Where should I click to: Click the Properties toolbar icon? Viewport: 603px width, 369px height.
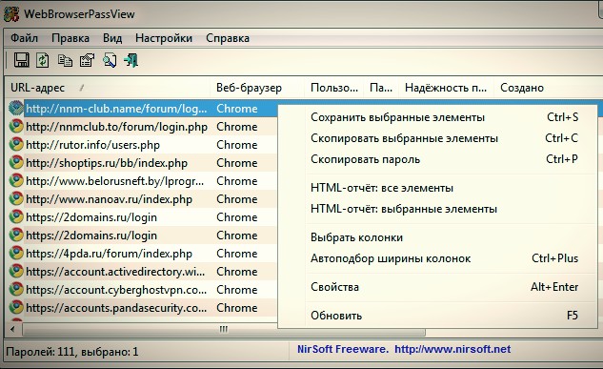[87, 60]
